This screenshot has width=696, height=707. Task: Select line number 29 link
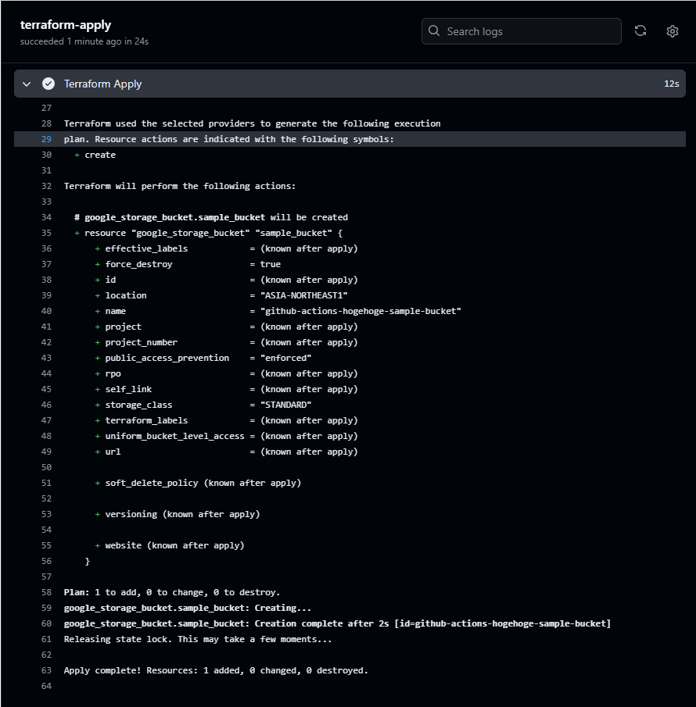click(46, 139)
